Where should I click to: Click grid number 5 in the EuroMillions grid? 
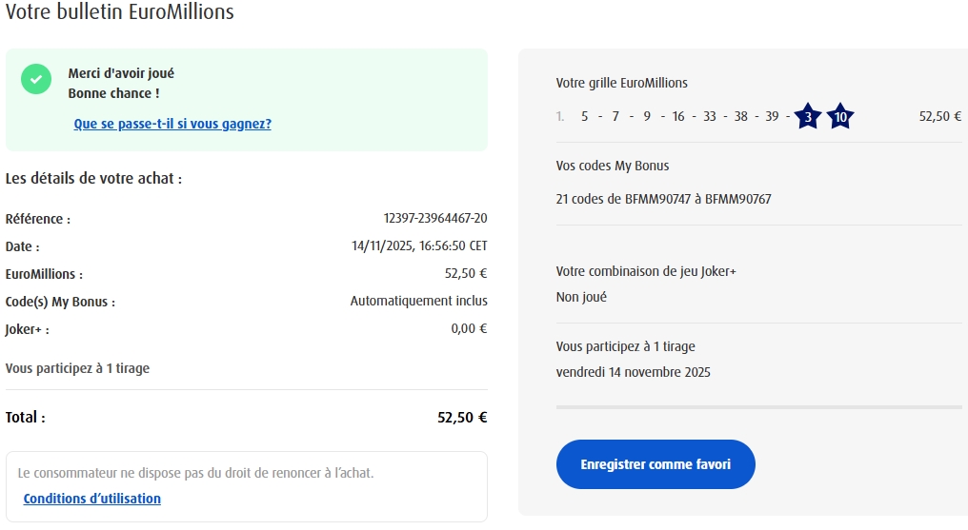pyautogui.click(x=584, y=117)
